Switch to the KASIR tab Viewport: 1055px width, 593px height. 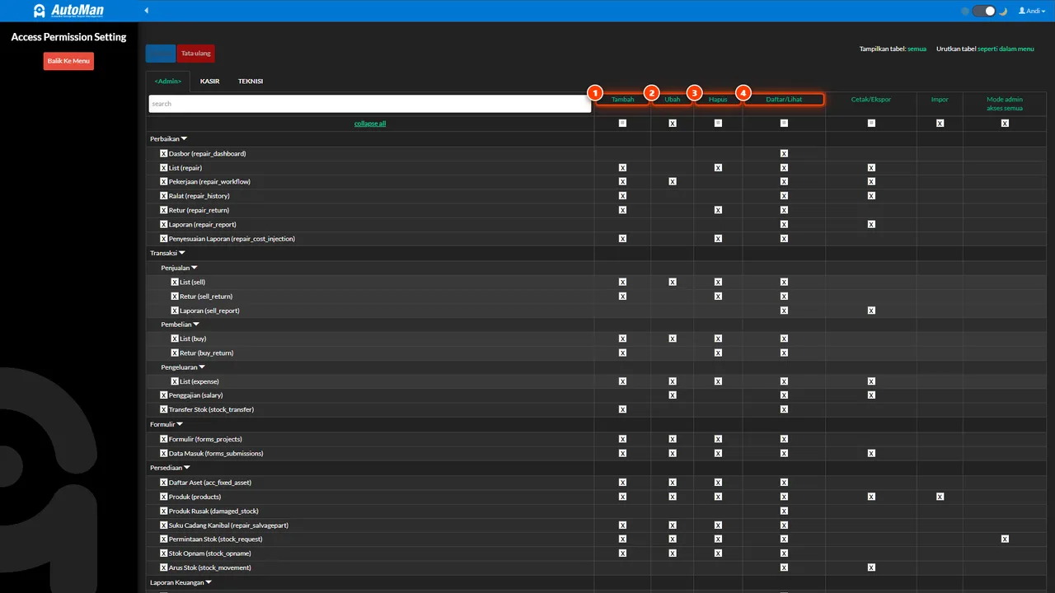(x=209, y=82)
